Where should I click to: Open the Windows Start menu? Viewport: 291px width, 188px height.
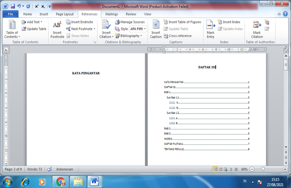click(x=7, y=182)
